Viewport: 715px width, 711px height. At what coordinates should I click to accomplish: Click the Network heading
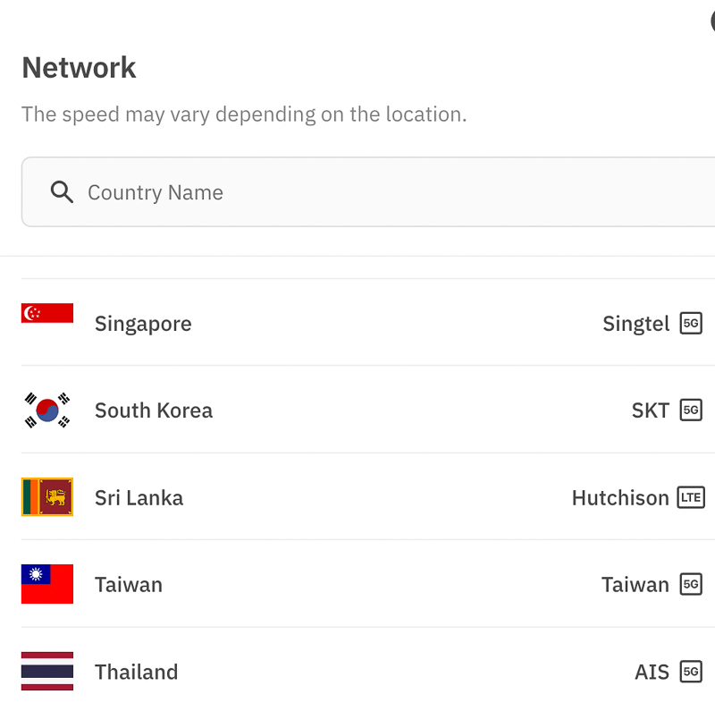tap(79, 67)
